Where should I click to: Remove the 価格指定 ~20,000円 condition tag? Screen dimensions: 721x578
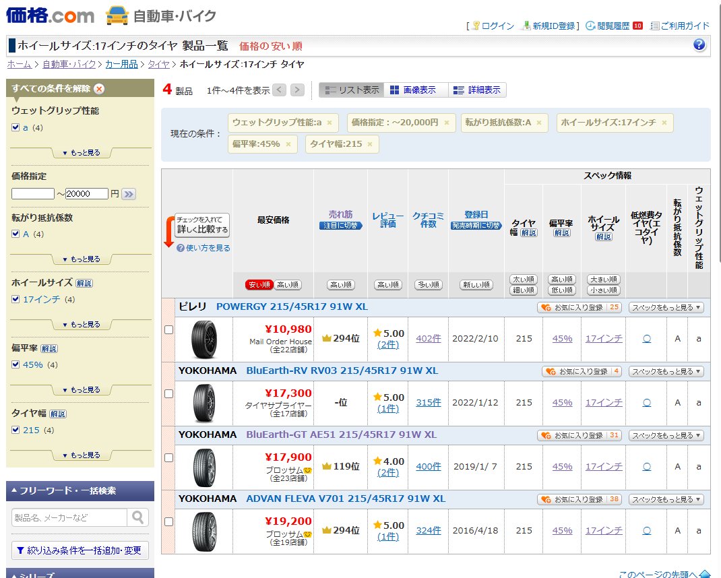point(447,123)
